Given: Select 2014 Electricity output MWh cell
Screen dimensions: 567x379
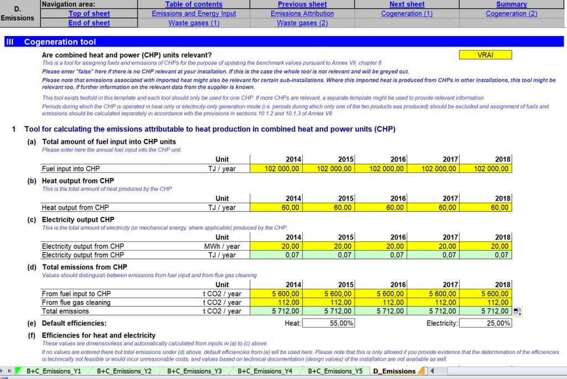Looking at the screenshot, I should pyautogui.click(x=276, y=246).
